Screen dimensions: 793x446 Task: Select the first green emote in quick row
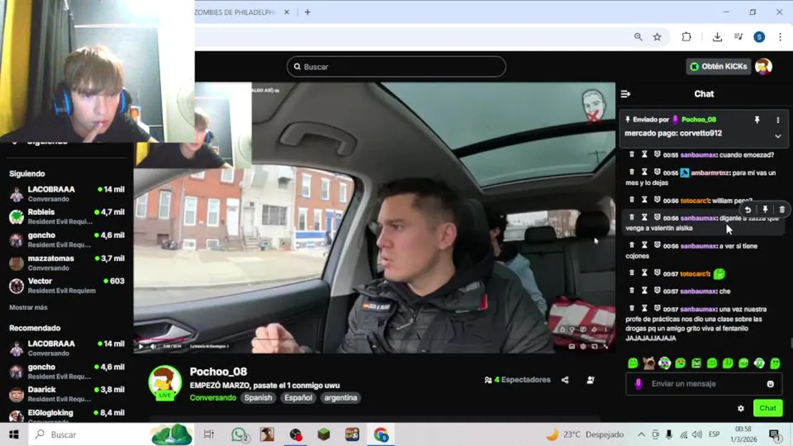[633, 363]
